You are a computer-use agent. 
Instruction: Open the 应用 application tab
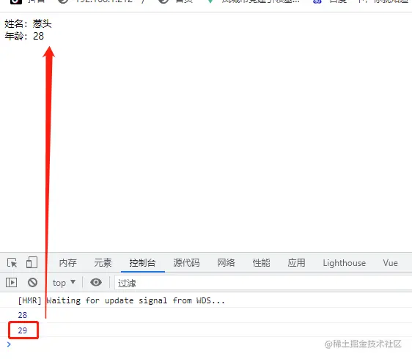coord(296,263)
